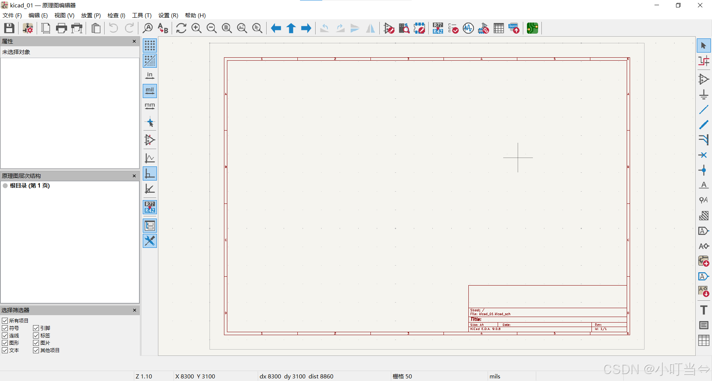
Task: Close the 属性 panel
Action: [x=134, y=41]
